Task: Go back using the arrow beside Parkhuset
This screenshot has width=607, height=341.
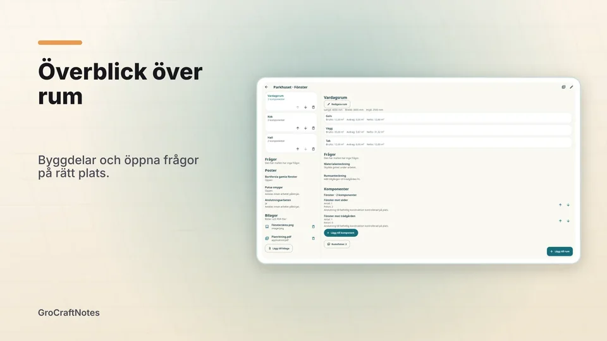Action: click(x=266, y=87)
